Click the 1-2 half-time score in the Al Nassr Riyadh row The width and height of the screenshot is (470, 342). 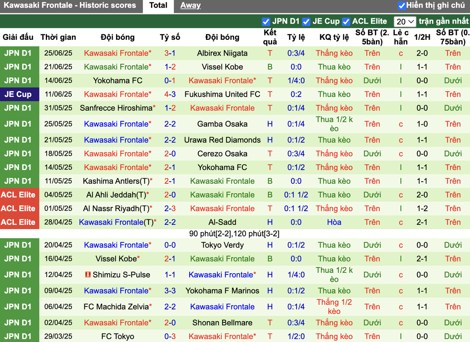[x=422, y=209]
